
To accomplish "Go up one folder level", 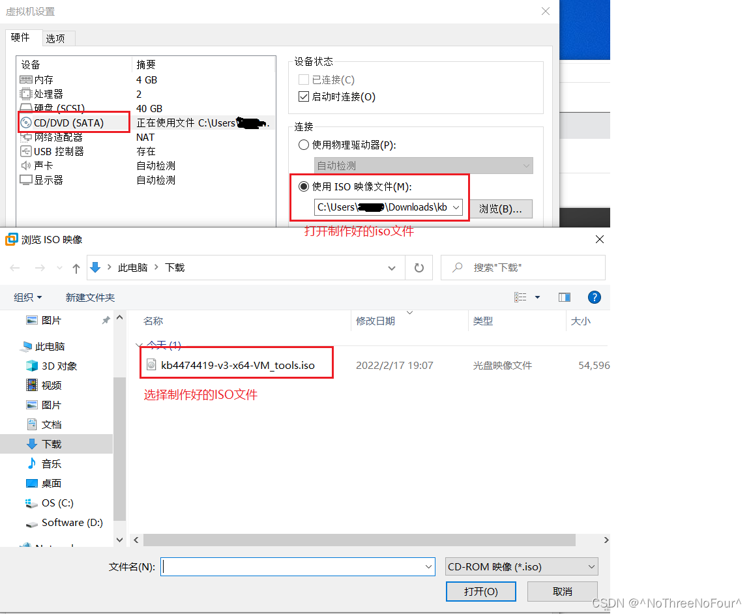I will (76, 268).
